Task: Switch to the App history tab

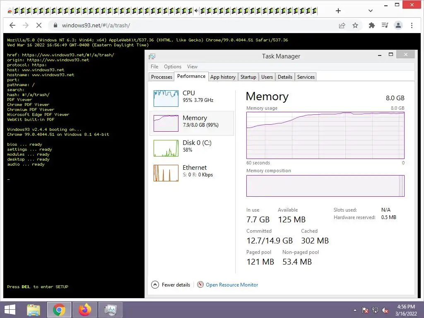Action: pos(223,77)
